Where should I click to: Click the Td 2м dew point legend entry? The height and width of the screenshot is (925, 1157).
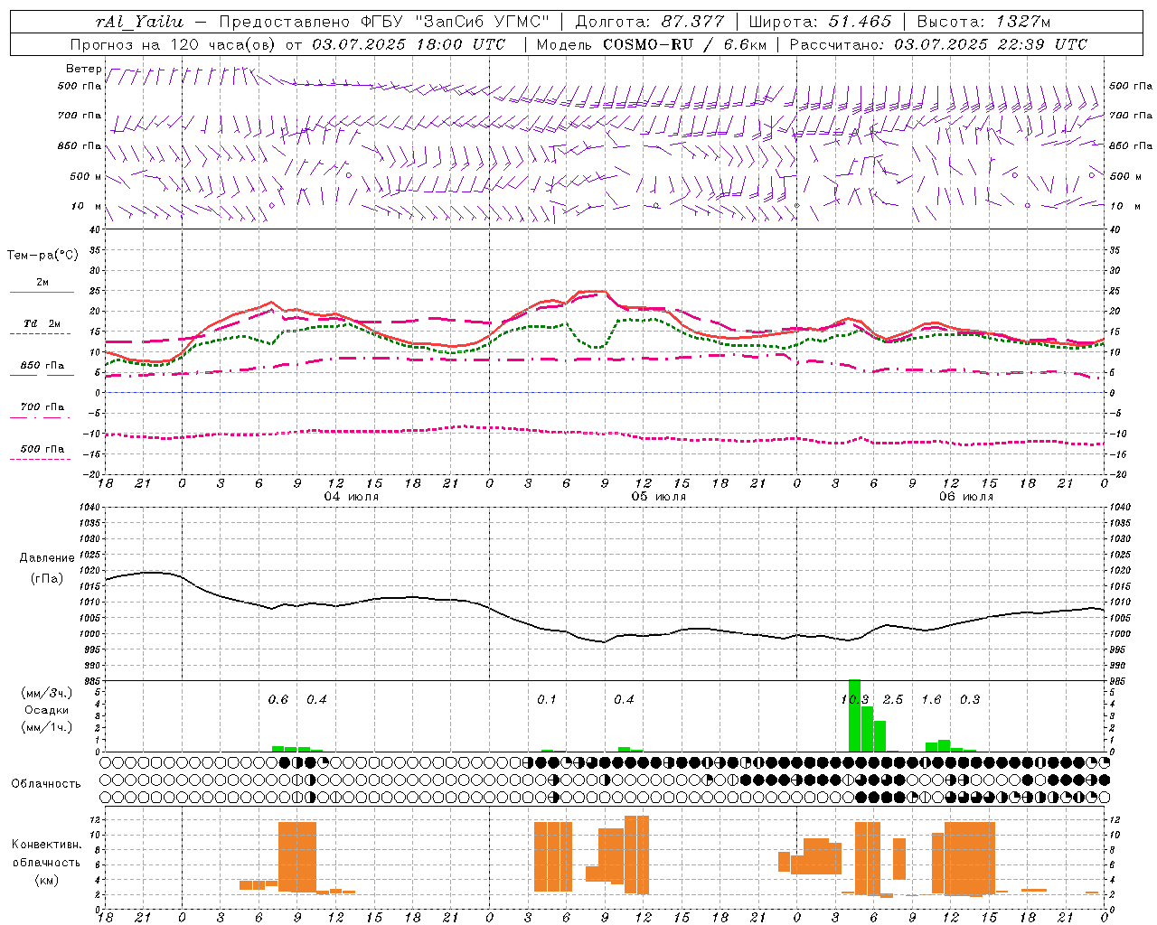pyautogui.click(x=42, y=323)
